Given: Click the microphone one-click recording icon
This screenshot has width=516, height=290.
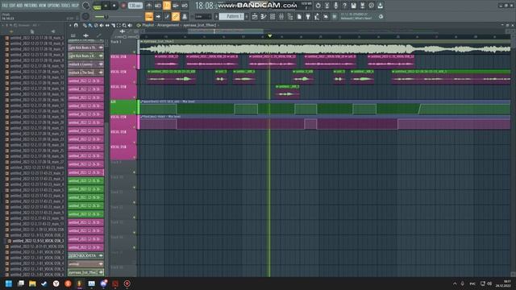Looking at the screenshot, I should [x=335, y=6].
